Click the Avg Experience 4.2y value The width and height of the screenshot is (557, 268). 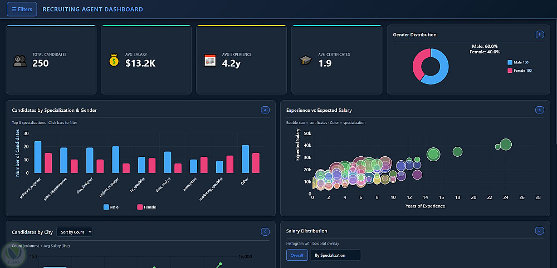click(231, 63)
